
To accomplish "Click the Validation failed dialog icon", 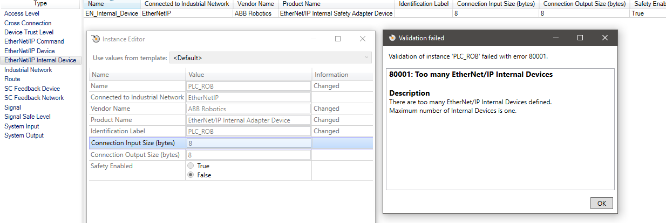I will click(392, 38).
